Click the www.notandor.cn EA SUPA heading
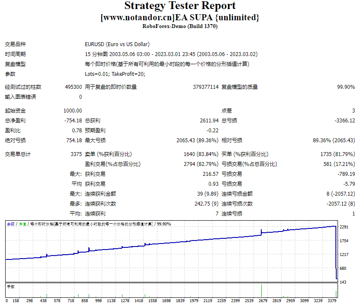Screen dimensions: 363x306 click(180, 18)
